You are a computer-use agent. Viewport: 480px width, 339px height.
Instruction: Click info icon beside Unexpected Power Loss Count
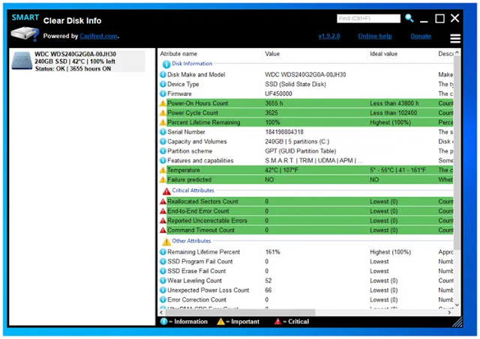click(163, 290)
